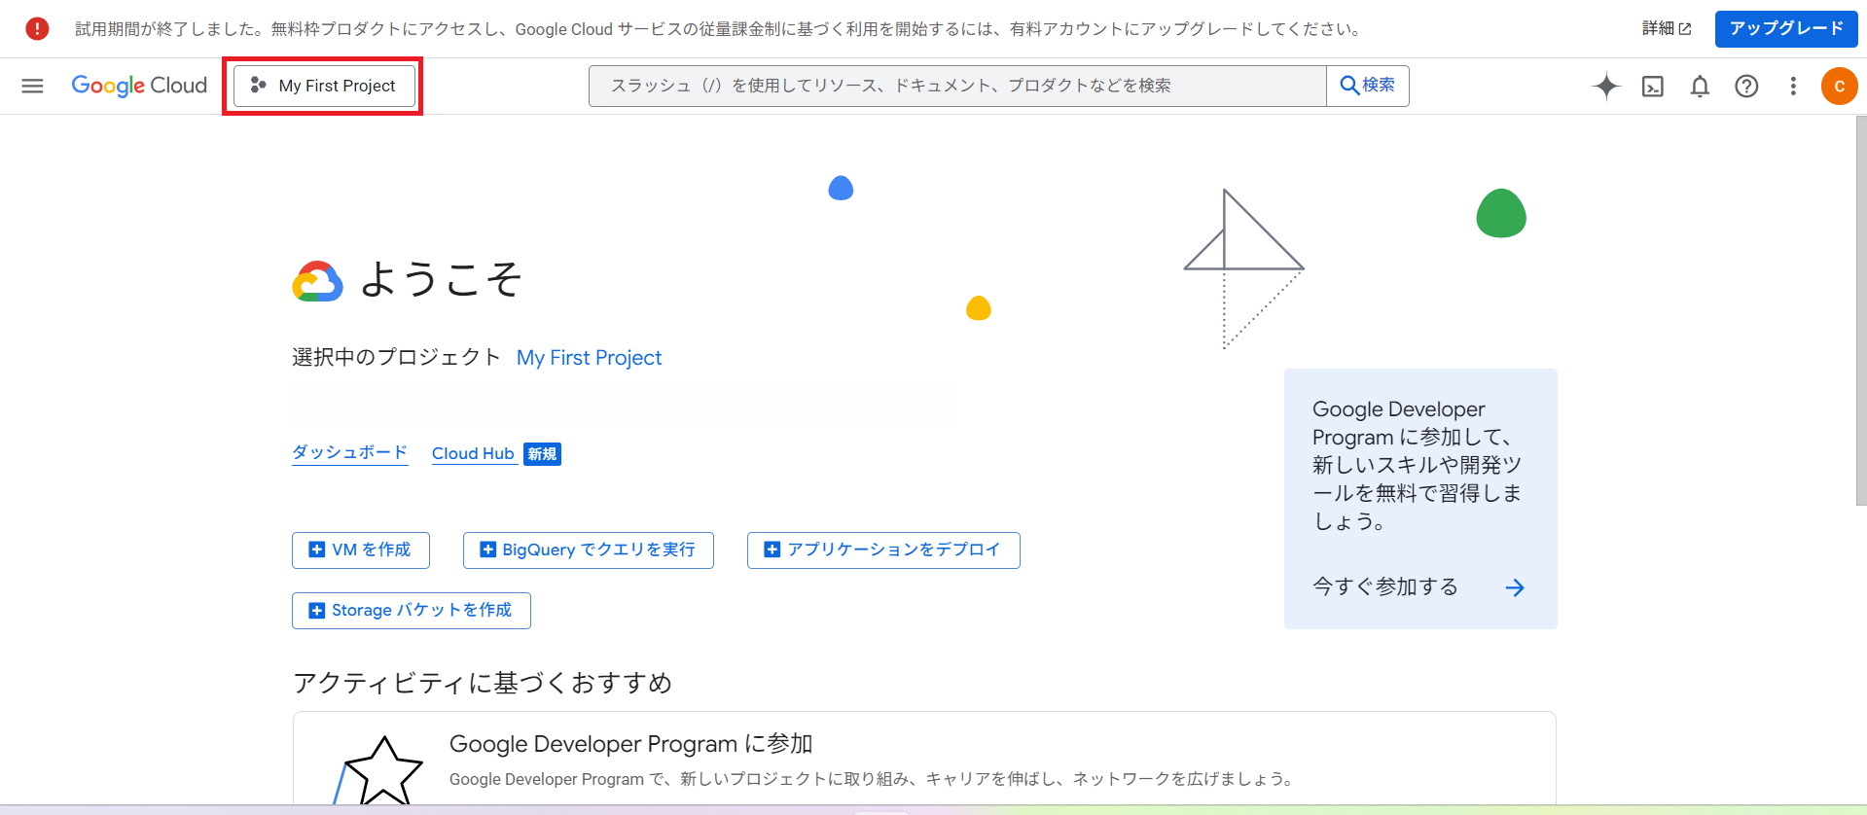Screen dimensions: 1867x815
Task: Click the アクティビティに基づくおすすめ heading
Action: click(x=483, y=683)
